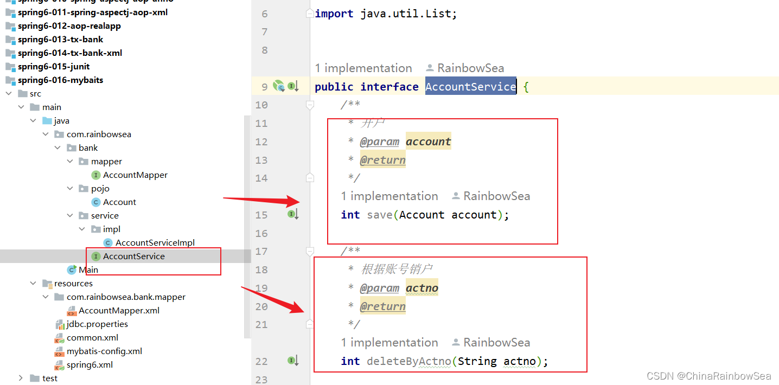Click the save method name in editor
779x385 pixels.
pyautogui.click(x=379, y=215)
